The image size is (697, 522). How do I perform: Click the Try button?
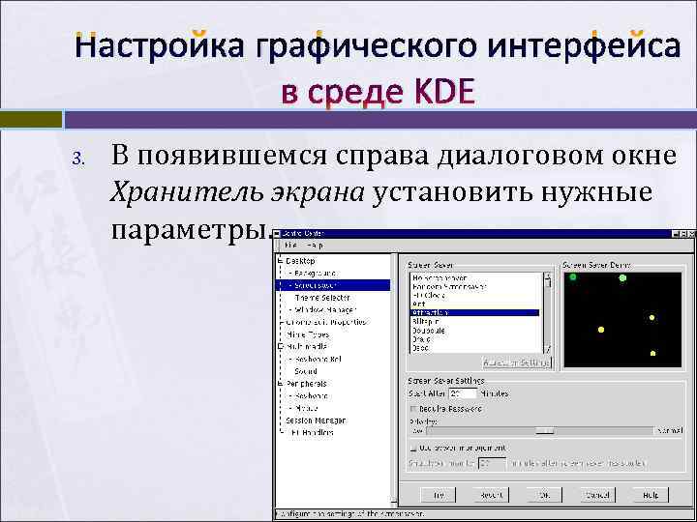pos(439,495)
